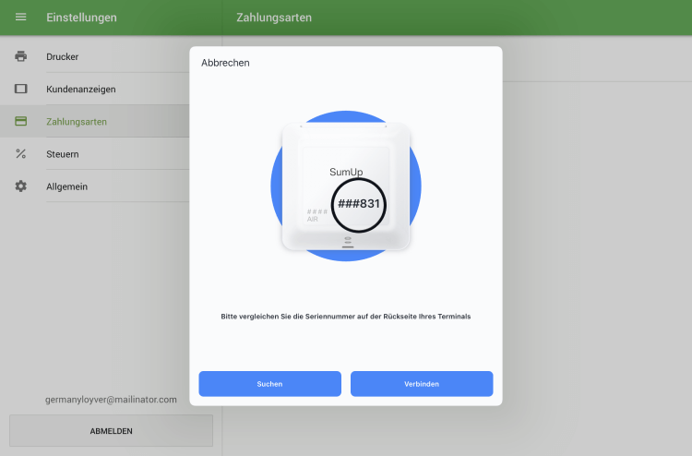Click the percent icon for taxes

point(20,154)
